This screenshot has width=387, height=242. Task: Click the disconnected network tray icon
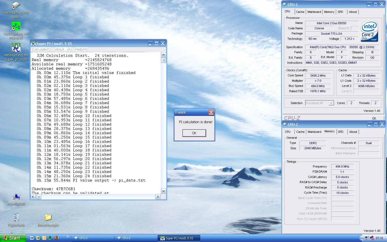click(x=372, y=238)
